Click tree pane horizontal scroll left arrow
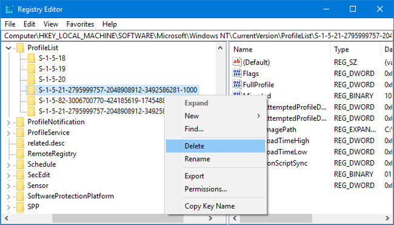Viewport: 394px width, 225px height. coord(6,218)
